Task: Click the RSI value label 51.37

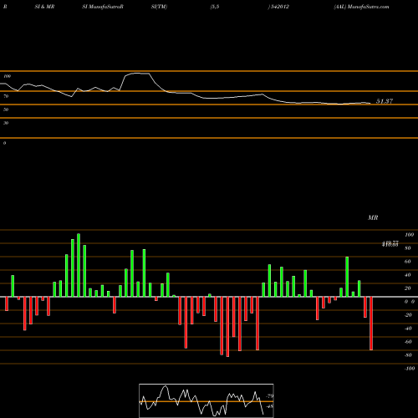Action: pos(385,101)
